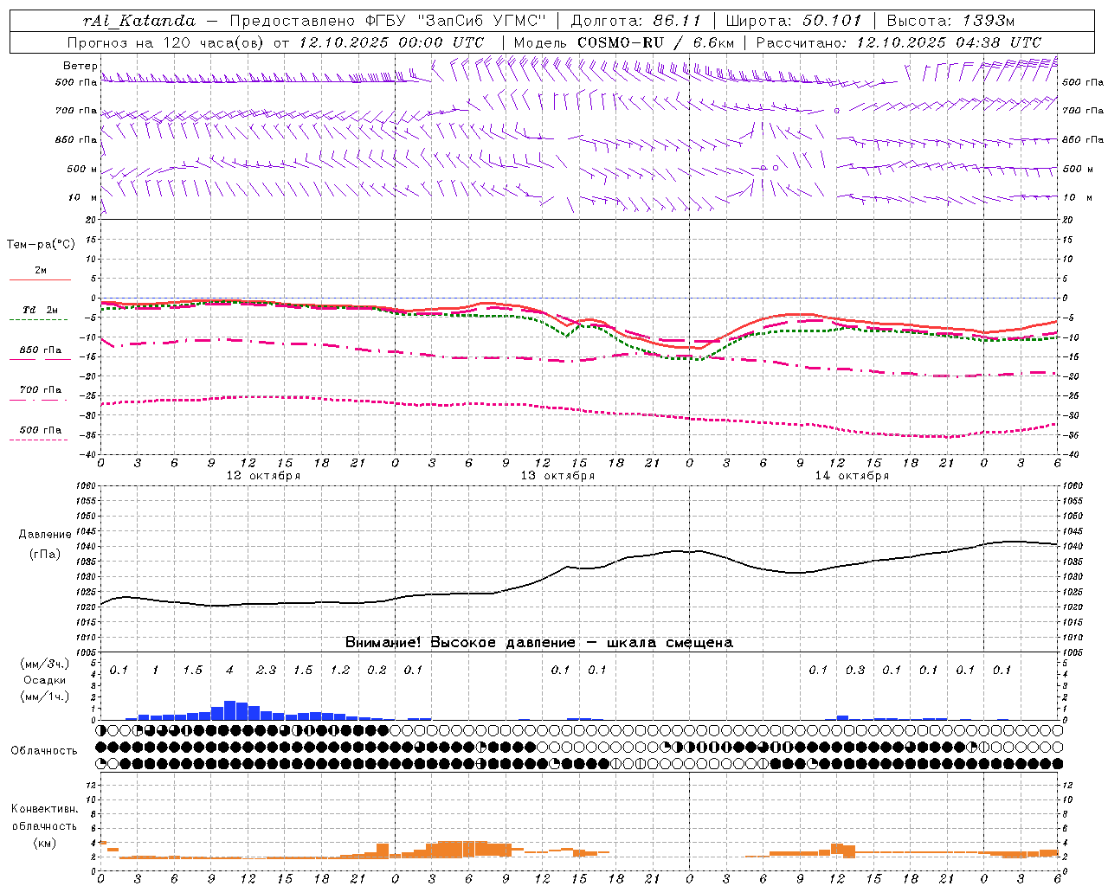The width and height of the screenshot is (1108, 886).
Task: Click the Давление pressure panel label
Action: click(x=45, y=535)
